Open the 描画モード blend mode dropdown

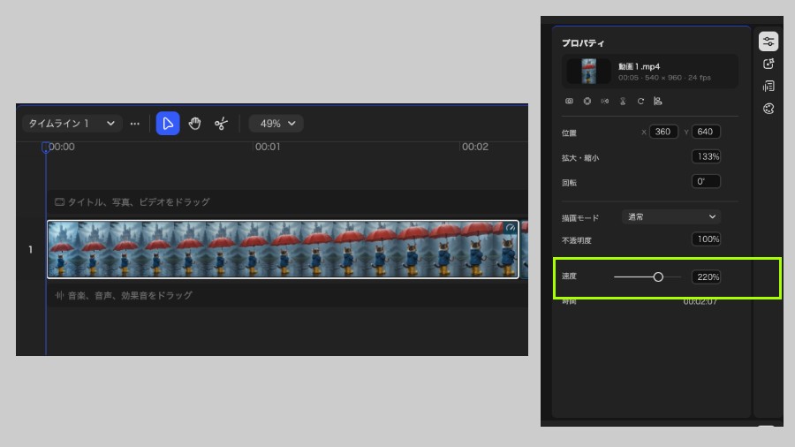671,217
